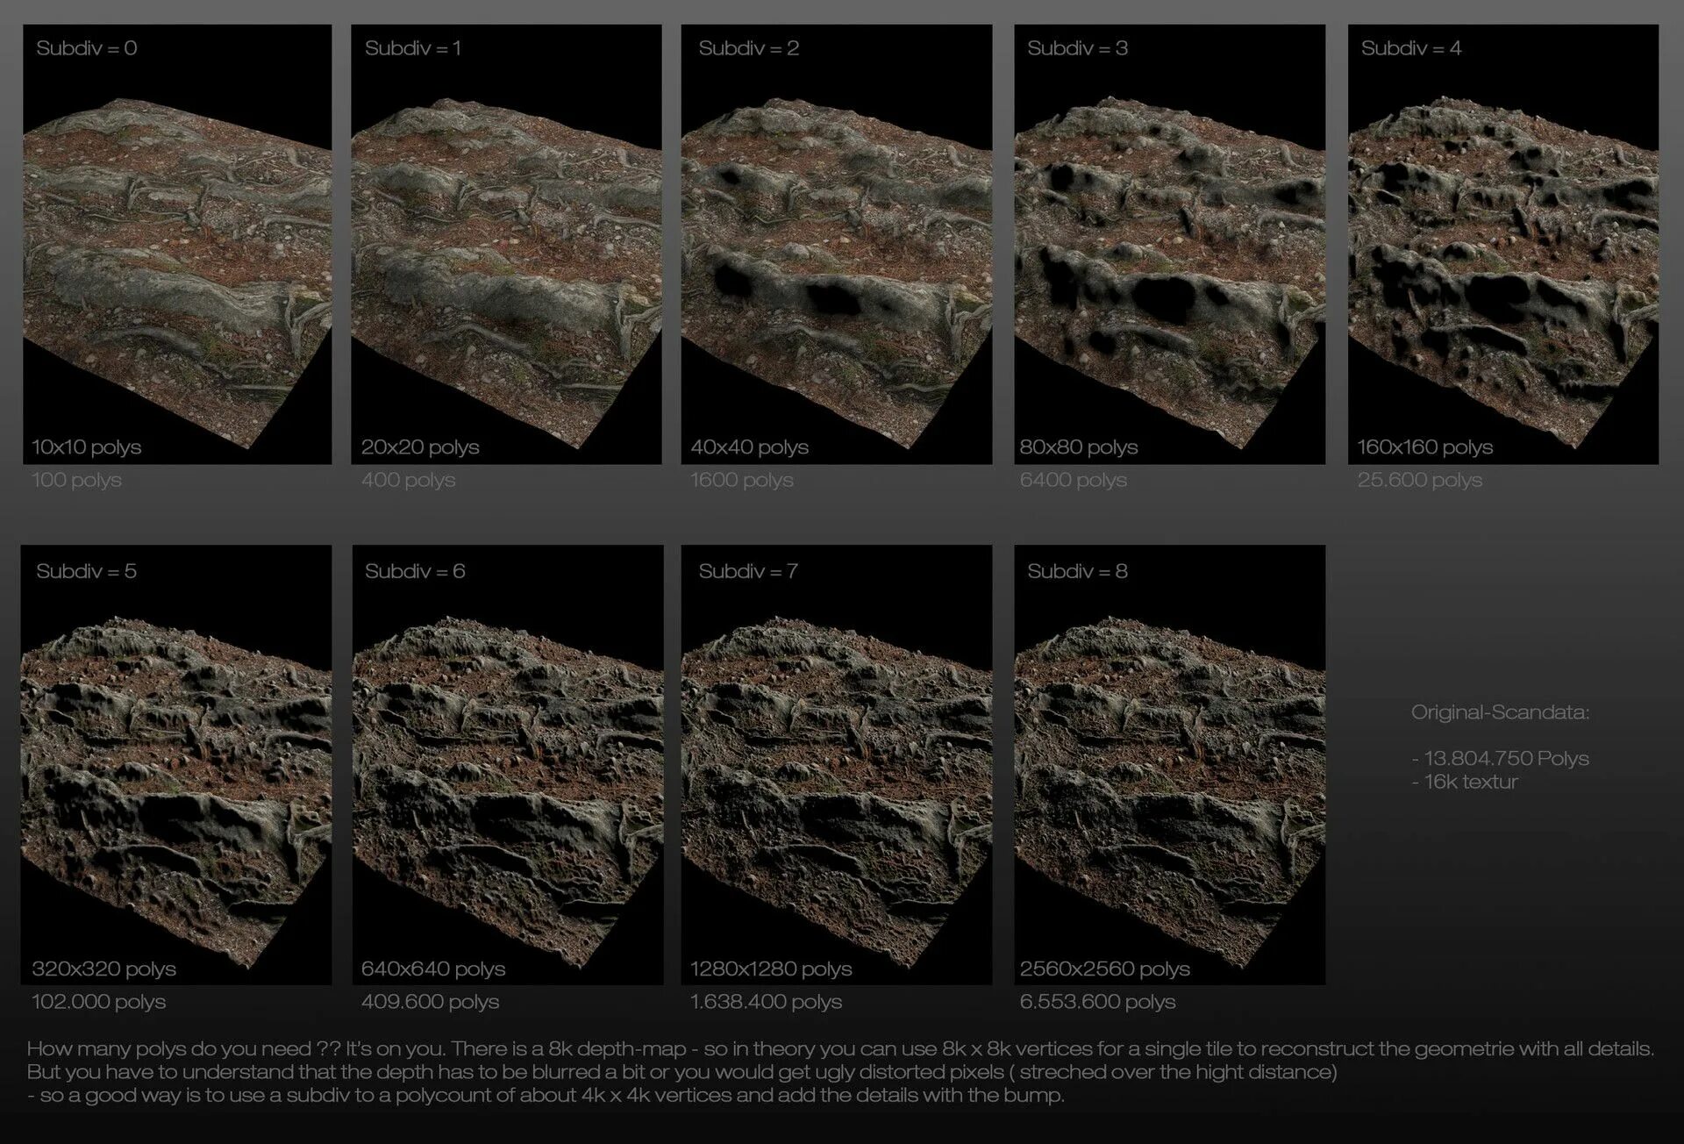1684x1144 pixels.
Task: Select the Subdiv = 3 terrain render
Action: [x=1169, y=244]
